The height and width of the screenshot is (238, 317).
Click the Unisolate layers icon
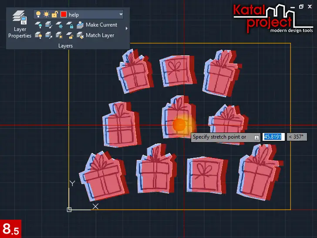(x=48, y=35)
